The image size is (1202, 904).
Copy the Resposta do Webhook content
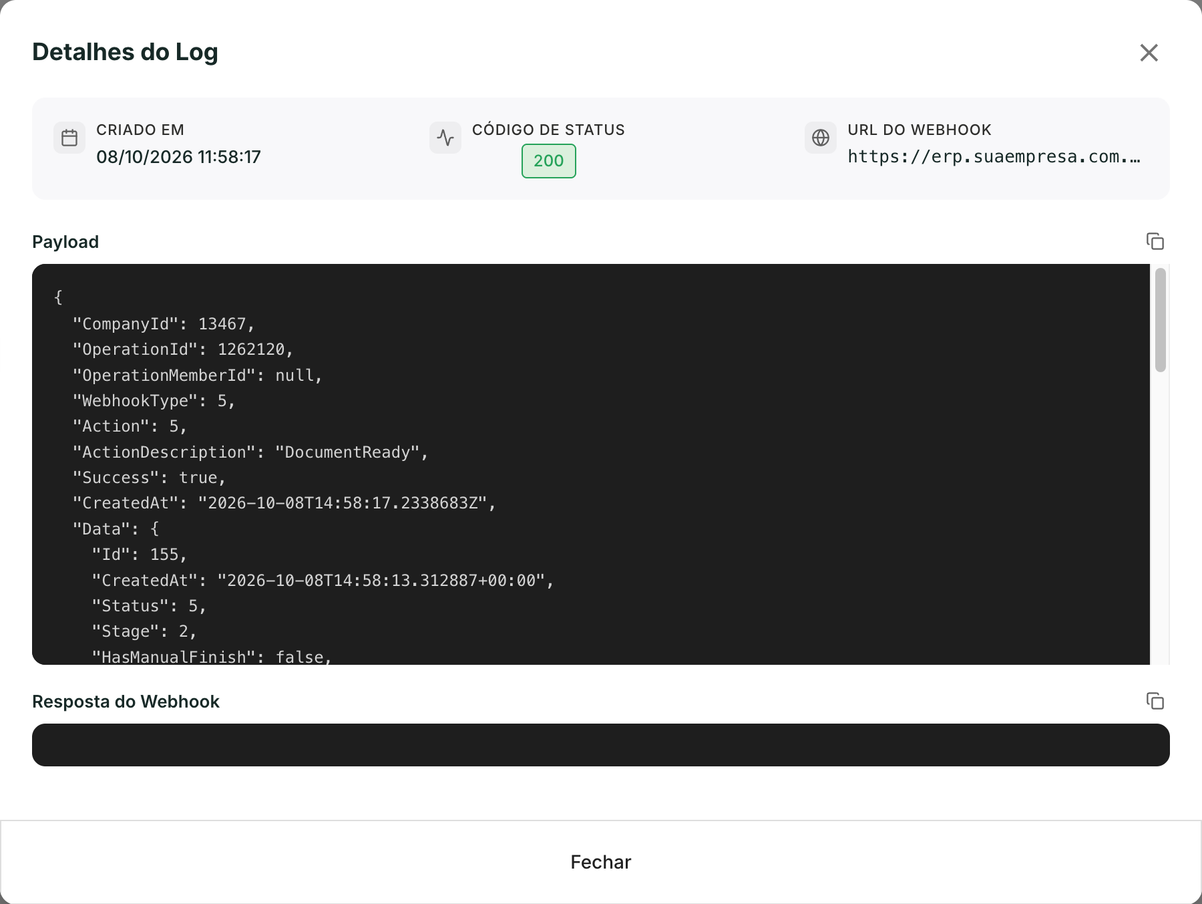pos(1155,701)
